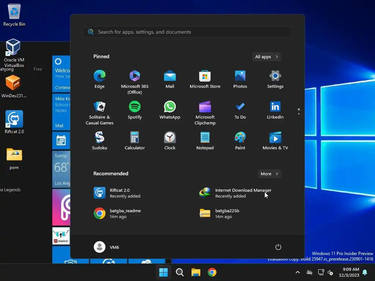Launch the Photos app

point(240,80)
